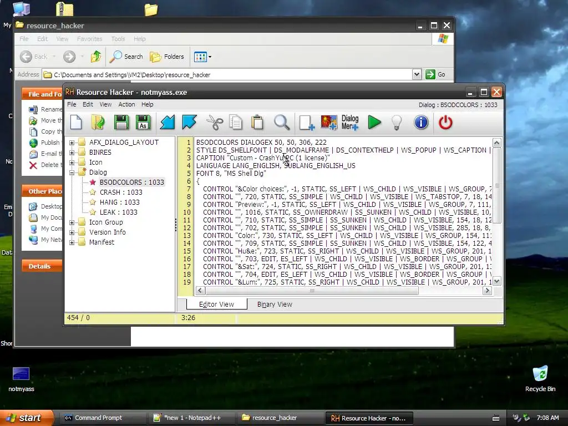
Task: Click the Add new resource icon
Action: pyautogui.click(x=306, y=123)
